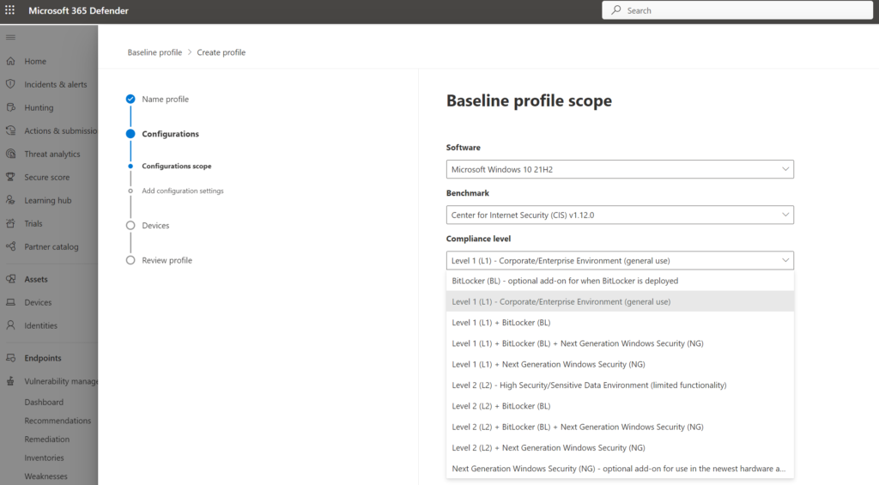Go to Baseline profile breadcrumb link
This screenshot has height=485, width=879.
[155, 52]
